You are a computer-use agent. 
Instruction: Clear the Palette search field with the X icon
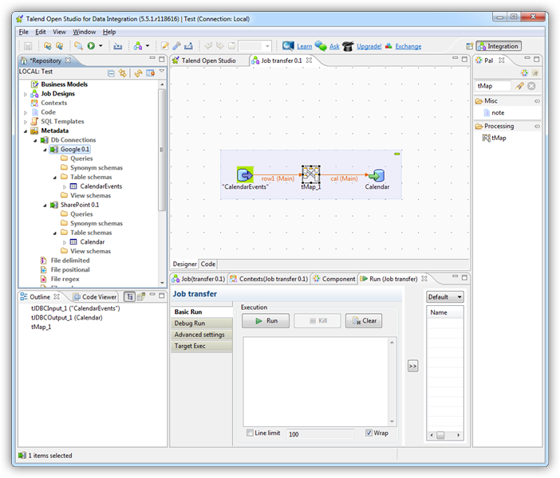[531, 85]
